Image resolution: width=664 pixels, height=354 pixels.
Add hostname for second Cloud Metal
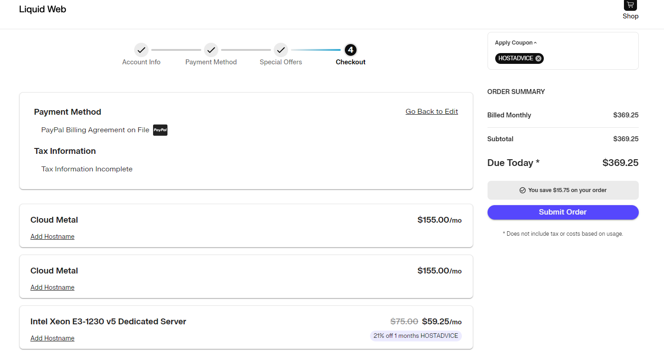[x=52, y=287]
